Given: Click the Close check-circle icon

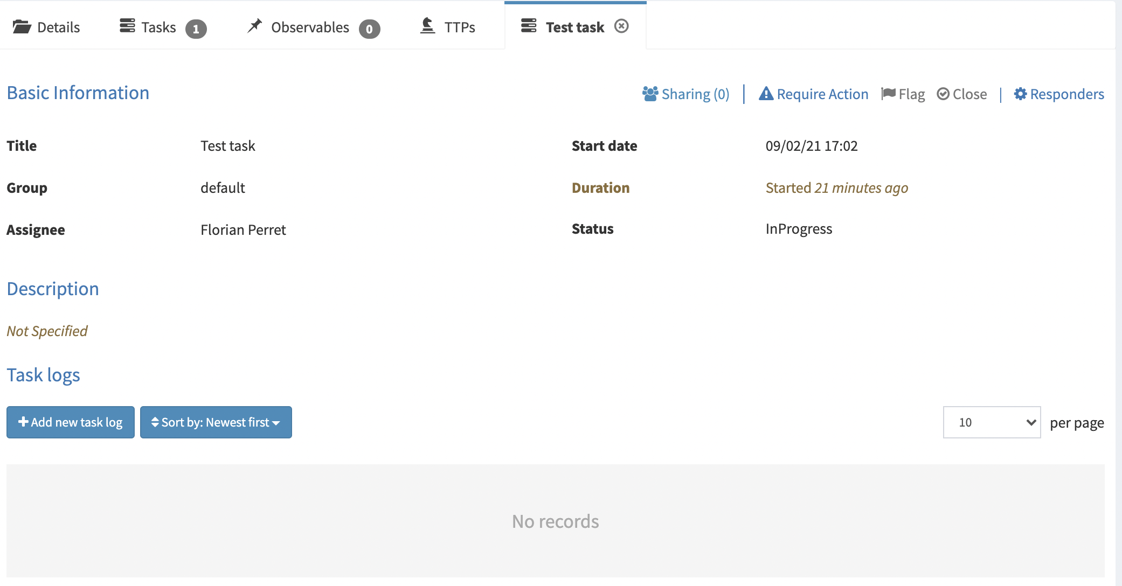Looking at the screenshot, I should click(x=943, y=94).
